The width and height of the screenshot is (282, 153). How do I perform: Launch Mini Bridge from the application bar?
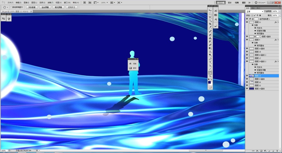[90, 2]
